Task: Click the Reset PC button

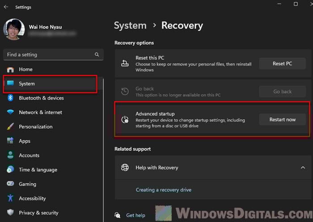Action: tap(282, 63)
